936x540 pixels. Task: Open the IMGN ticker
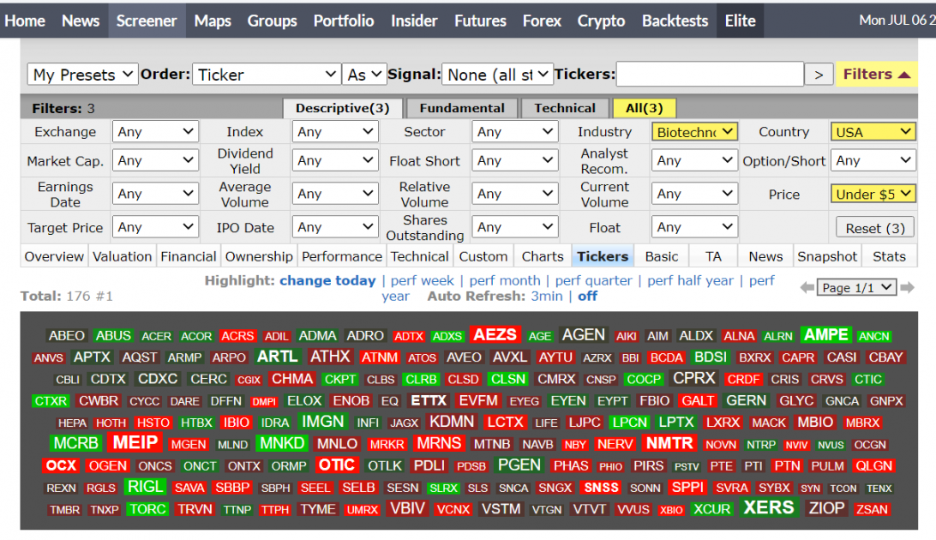coord(323,422)
